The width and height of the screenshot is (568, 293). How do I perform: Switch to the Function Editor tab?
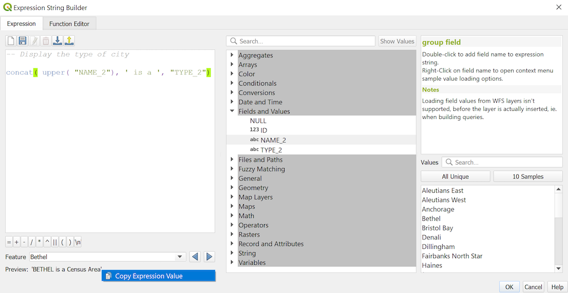click(69, 24)
